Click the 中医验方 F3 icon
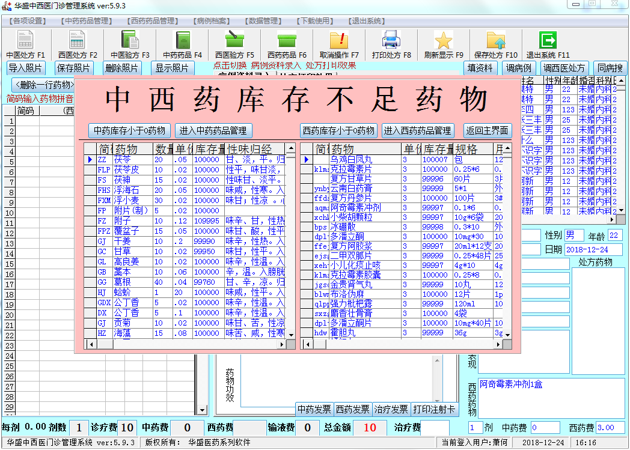 pyautogui.click(x=130, y=44)
